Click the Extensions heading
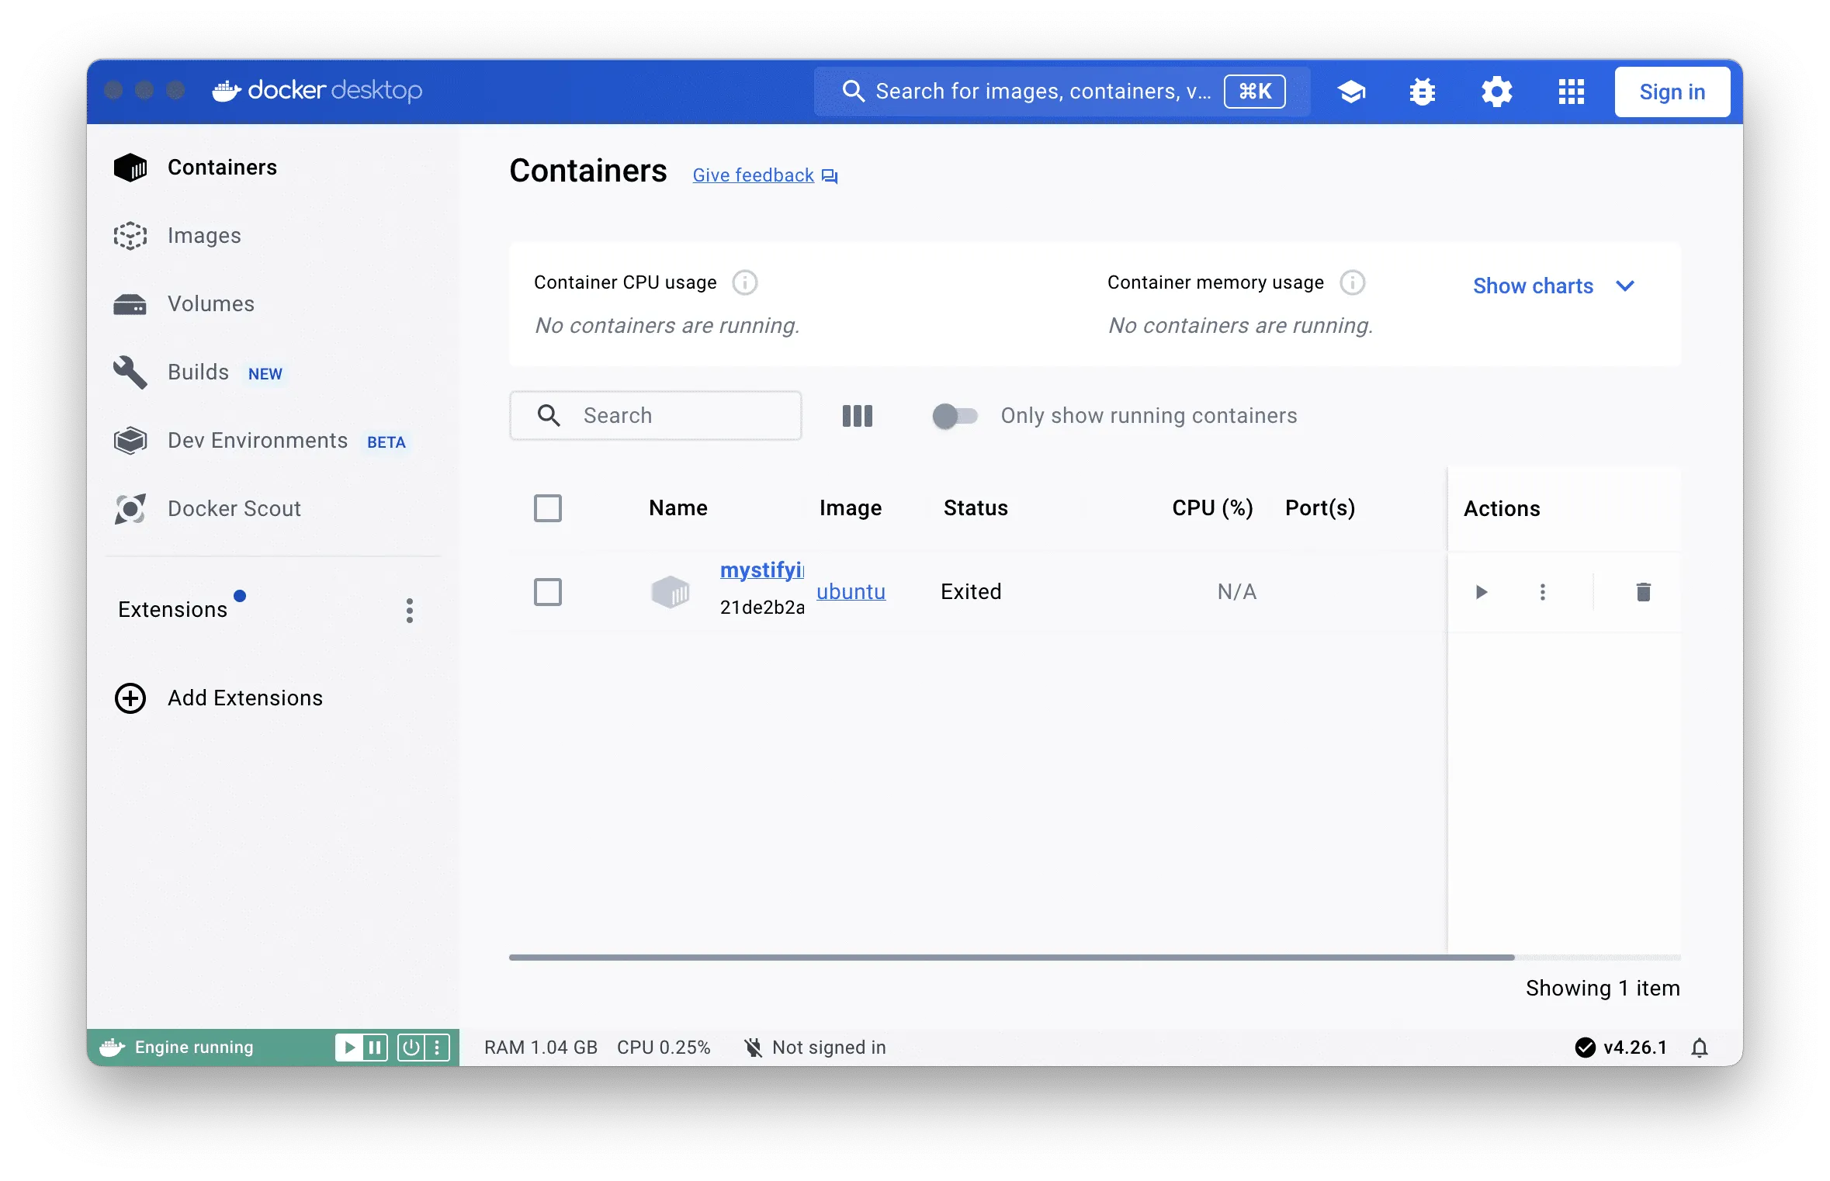 [172, 610]
